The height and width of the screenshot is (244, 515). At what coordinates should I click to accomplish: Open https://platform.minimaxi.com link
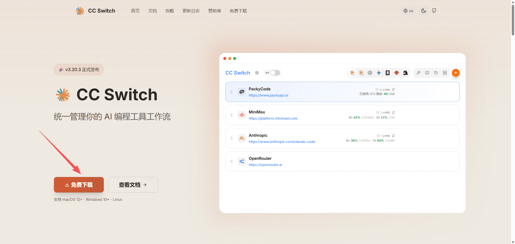coord(273,118)
